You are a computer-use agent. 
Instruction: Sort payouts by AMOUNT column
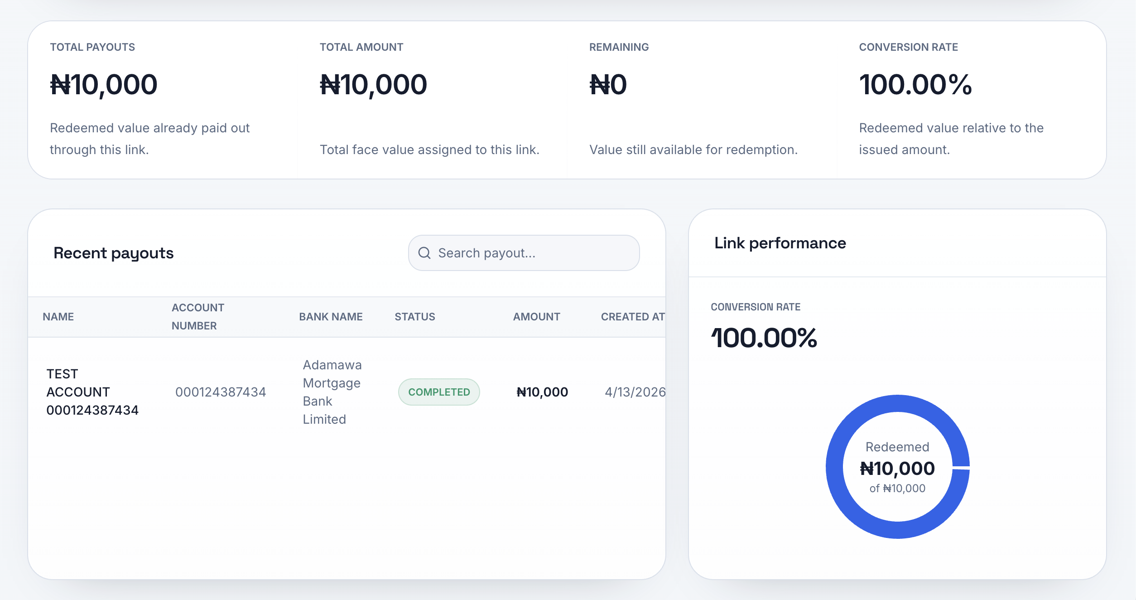[x=536, y=316]
